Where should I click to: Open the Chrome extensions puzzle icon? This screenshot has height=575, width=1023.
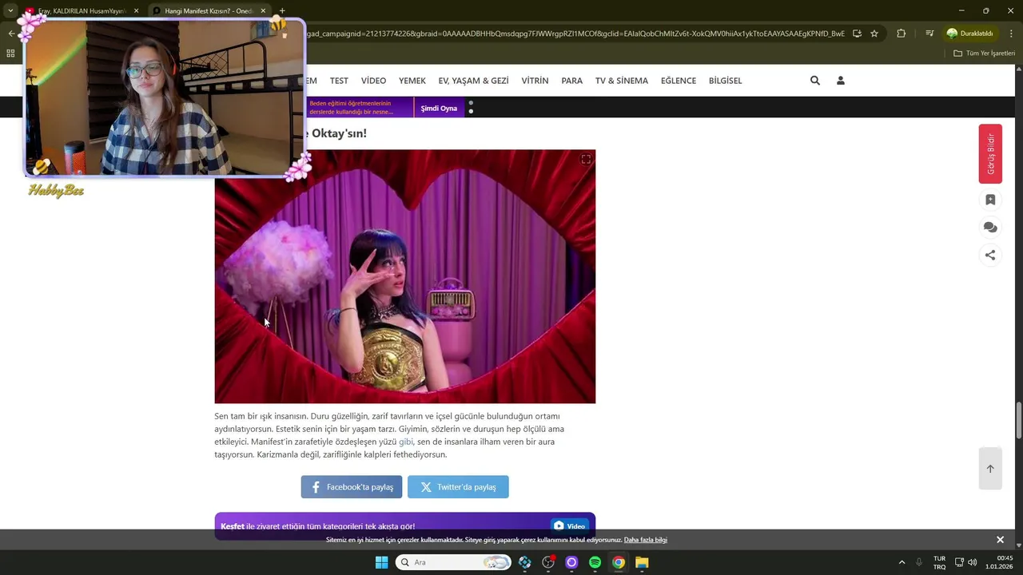902,34
